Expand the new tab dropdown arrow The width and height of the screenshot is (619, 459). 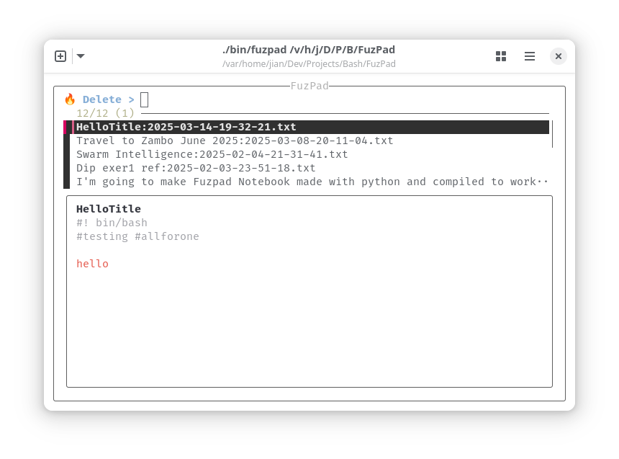pos(81,56)
